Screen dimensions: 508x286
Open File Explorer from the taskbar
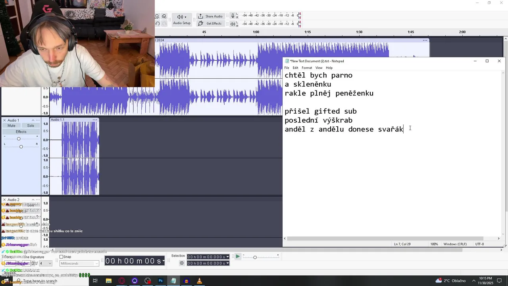[108, 281]
